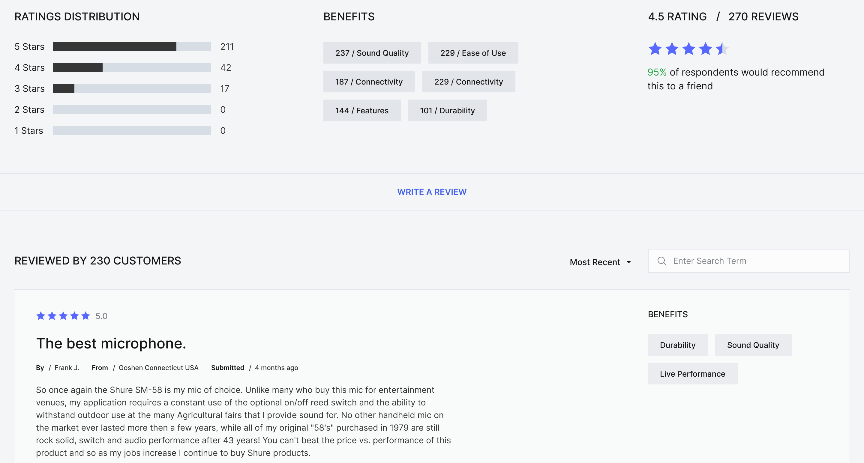Click the 4 Stars rating bar
The image size is (864, 463).
pyautogui.click(x=132, y=68)
